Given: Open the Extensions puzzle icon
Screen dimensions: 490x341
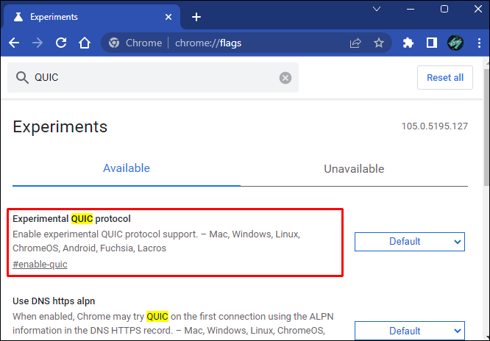Looking at the screenshot, I should click(408, 43).
